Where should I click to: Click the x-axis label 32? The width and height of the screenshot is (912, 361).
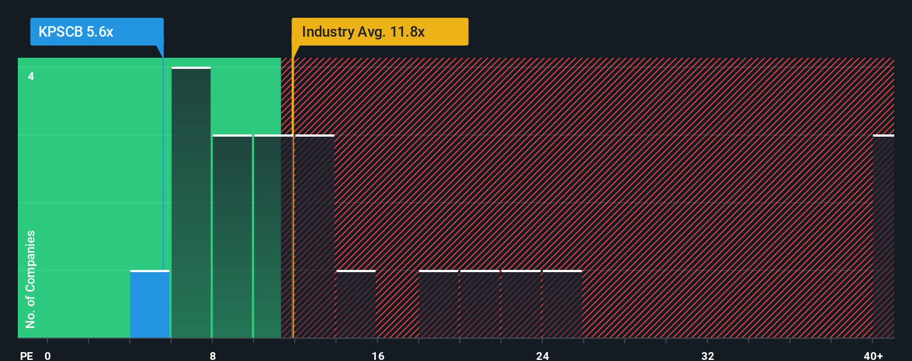coord(707,355)
